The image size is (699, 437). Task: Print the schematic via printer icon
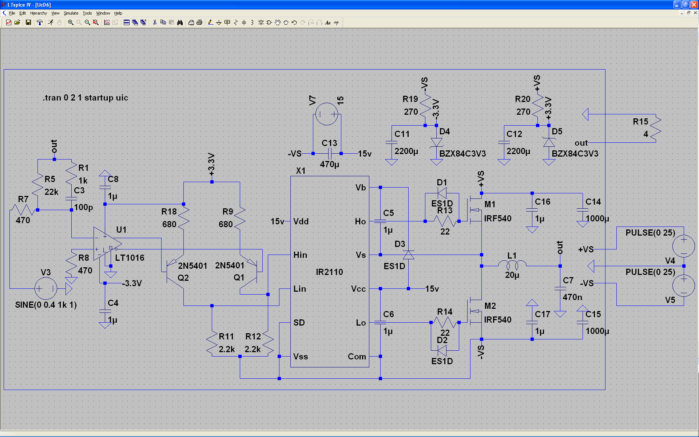pyautogui.click(x=199, y=23)
